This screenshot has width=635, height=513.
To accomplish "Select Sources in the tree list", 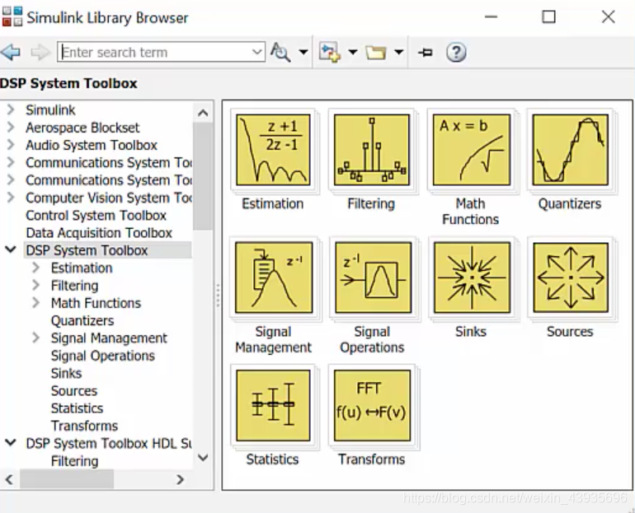I will click(x=74, y=391).
